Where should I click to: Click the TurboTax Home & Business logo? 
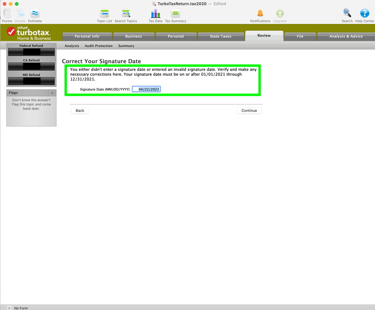(x=29, y=33)
